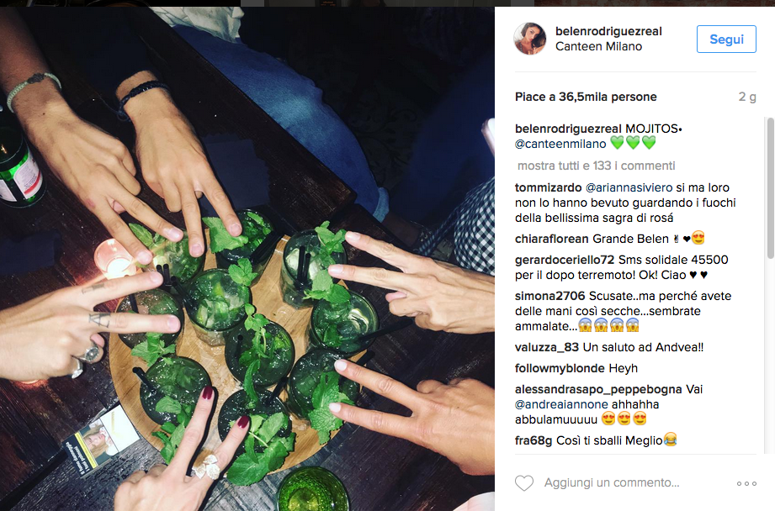Show all 133 comments
The image size is (775, 511).
click(x=596, y=166)
